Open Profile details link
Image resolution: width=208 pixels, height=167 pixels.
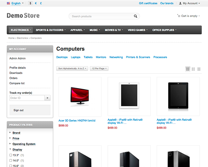[18, 67]
